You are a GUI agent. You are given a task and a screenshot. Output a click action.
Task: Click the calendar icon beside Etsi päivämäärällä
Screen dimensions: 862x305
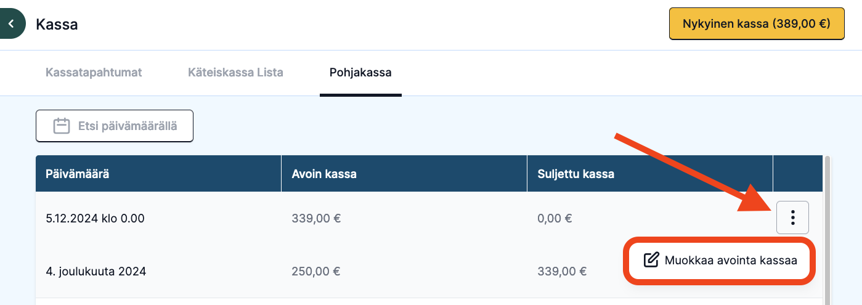click(x=62, y=126)
